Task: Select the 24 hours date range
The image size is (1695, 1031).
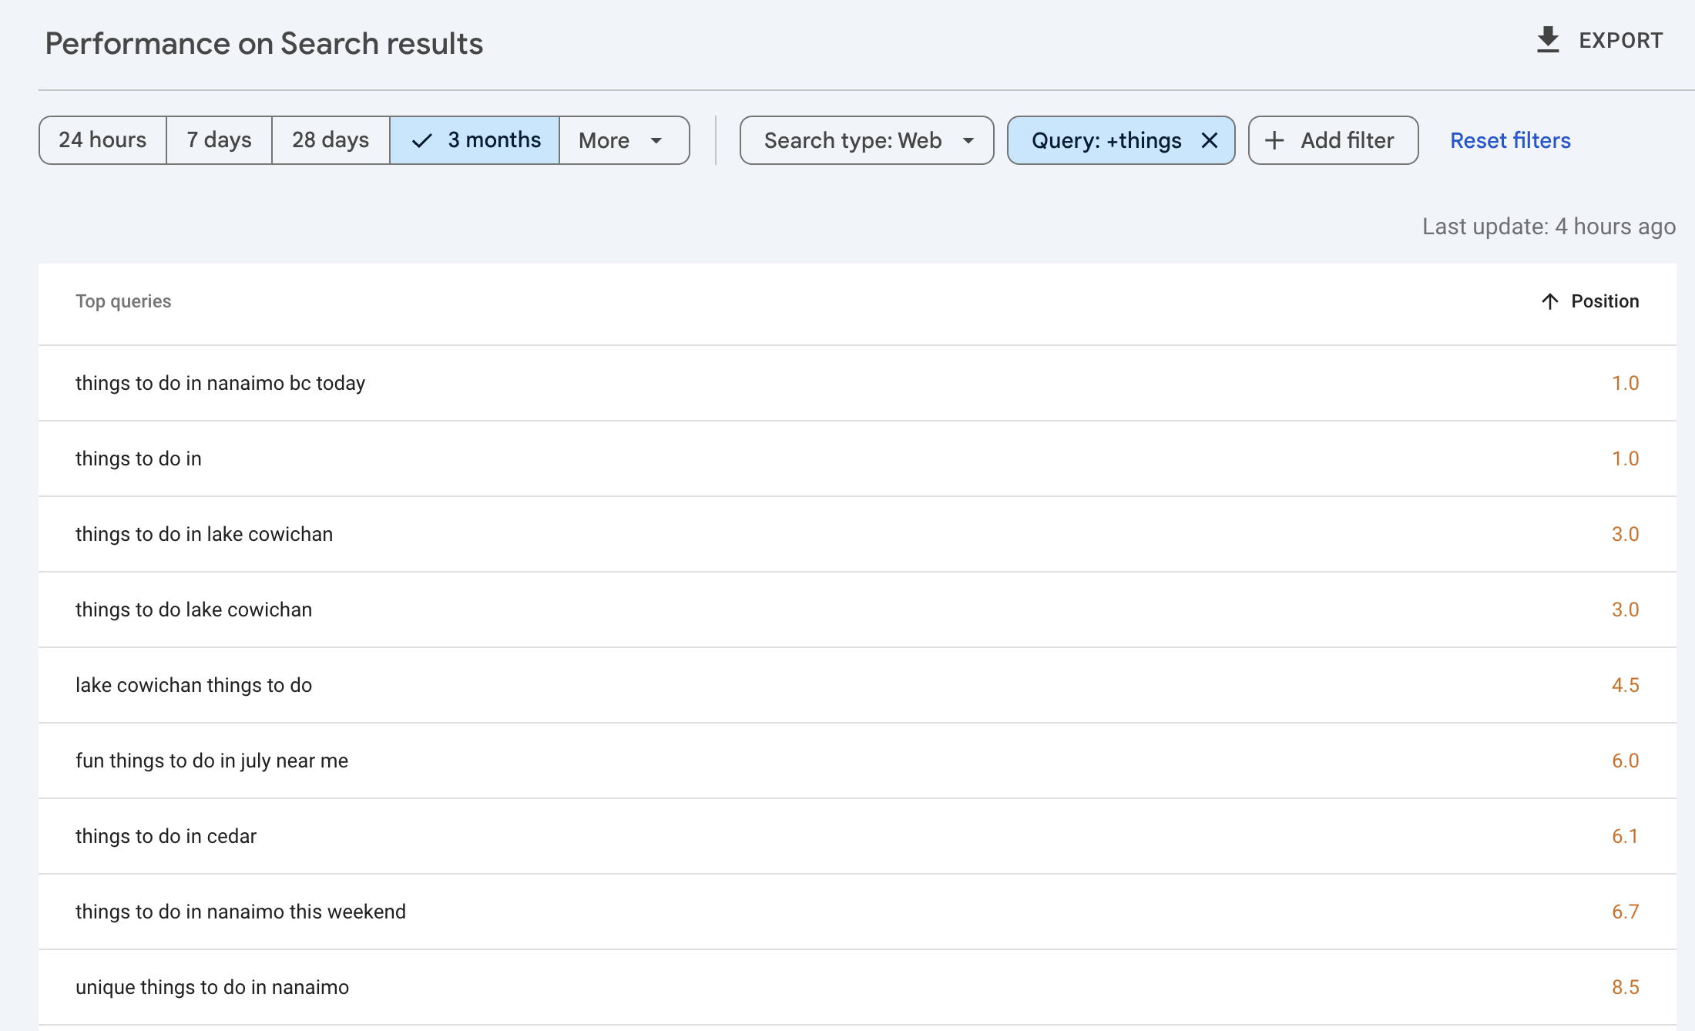Action: click(102, 140)
